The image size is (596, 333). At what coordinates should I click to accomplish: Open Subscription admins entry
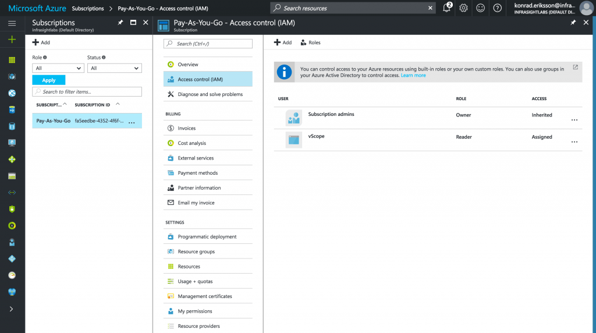(428, 118)
